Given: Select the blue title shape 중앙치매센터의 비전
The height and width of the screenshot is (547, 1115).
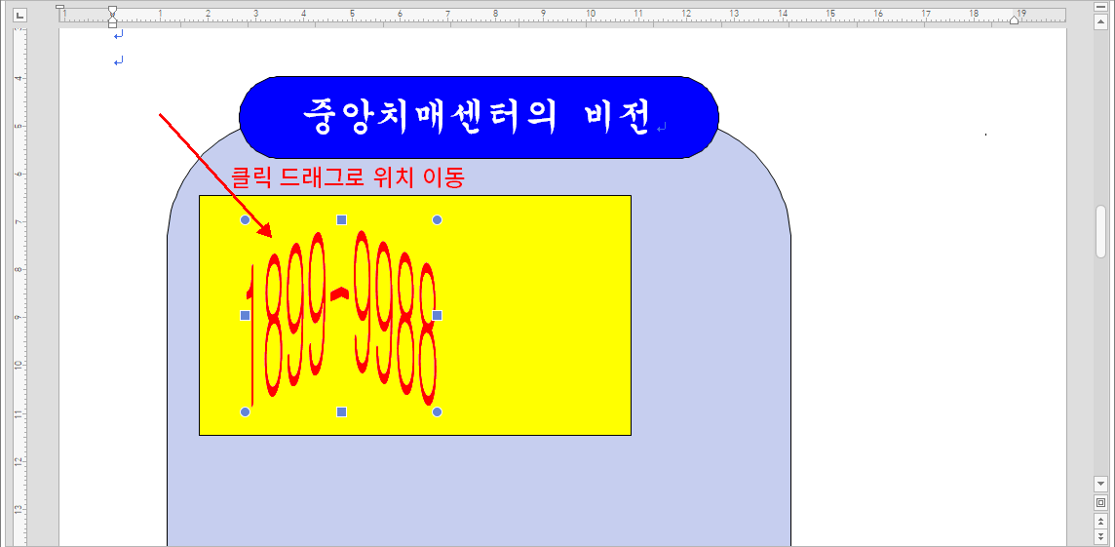Looking at the screenshot, I should click(479, 117).
